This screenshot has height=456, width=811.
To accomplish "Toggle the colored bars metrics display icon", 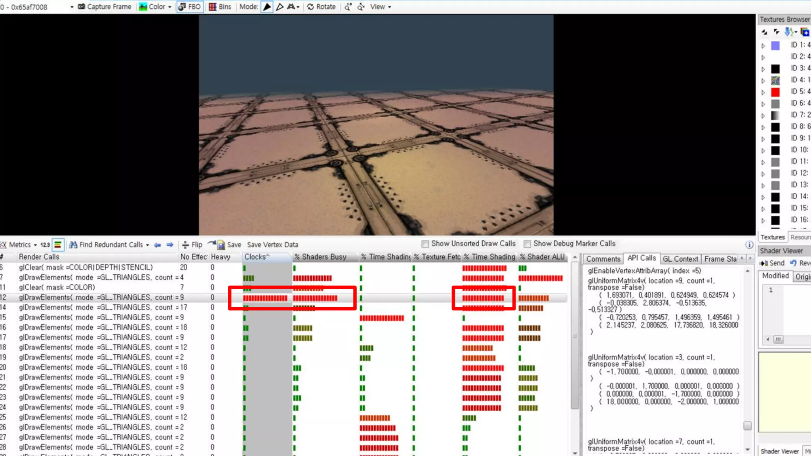I will click(x=58, y=245).
